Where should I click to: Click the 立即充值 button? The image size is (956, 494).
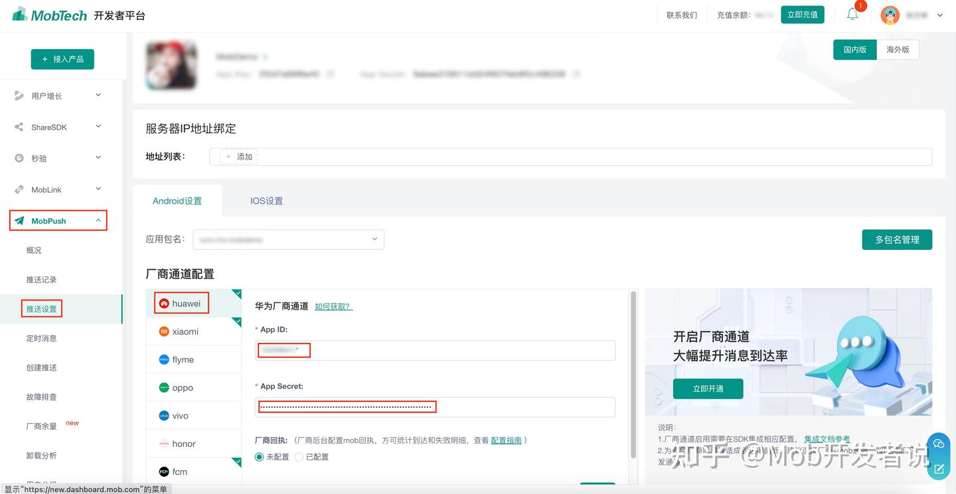(803, 15)
